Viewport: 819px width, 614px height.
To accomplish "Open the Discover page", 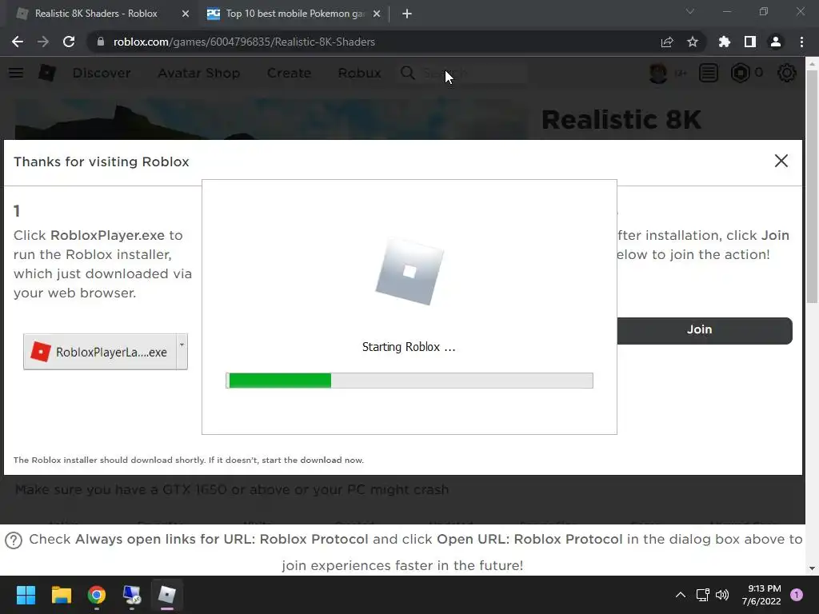I will coord(102,73).
